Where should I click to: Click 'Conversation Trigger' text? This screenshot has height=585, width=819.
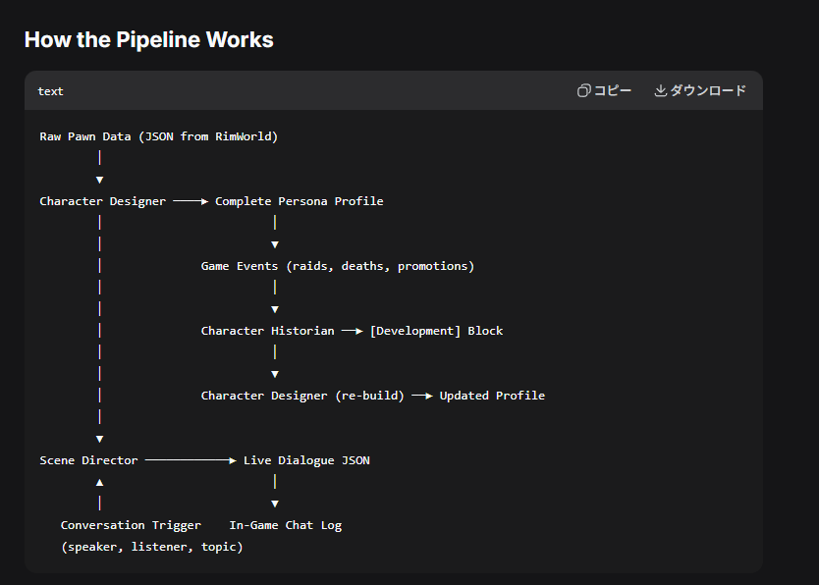[131, 525]
